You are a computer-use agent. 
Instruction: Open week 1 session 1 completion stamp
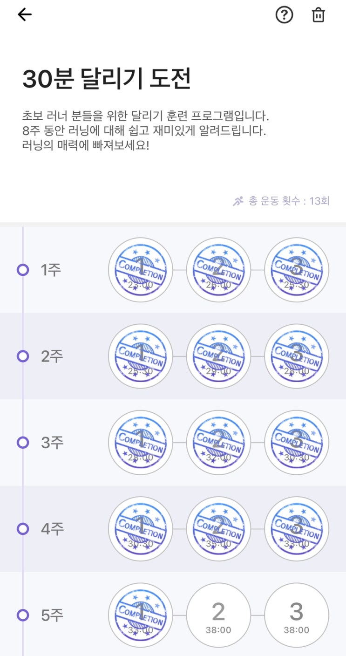(140, 270)
